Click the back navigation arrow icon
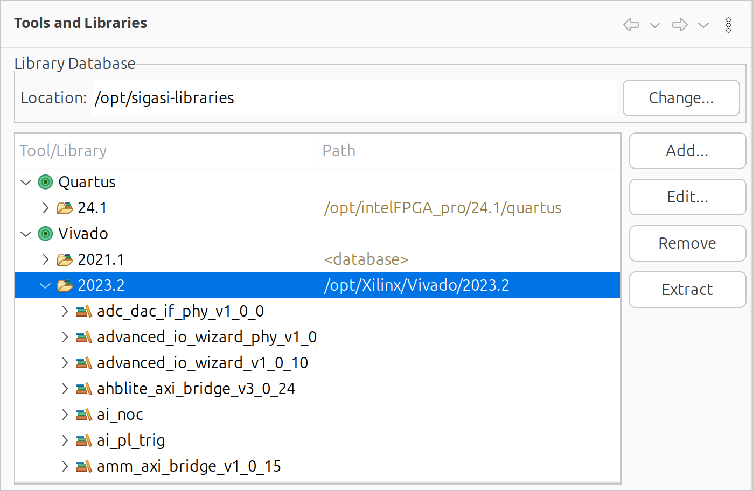This screenshot has width=753, height=491. [x=631, y=25]
